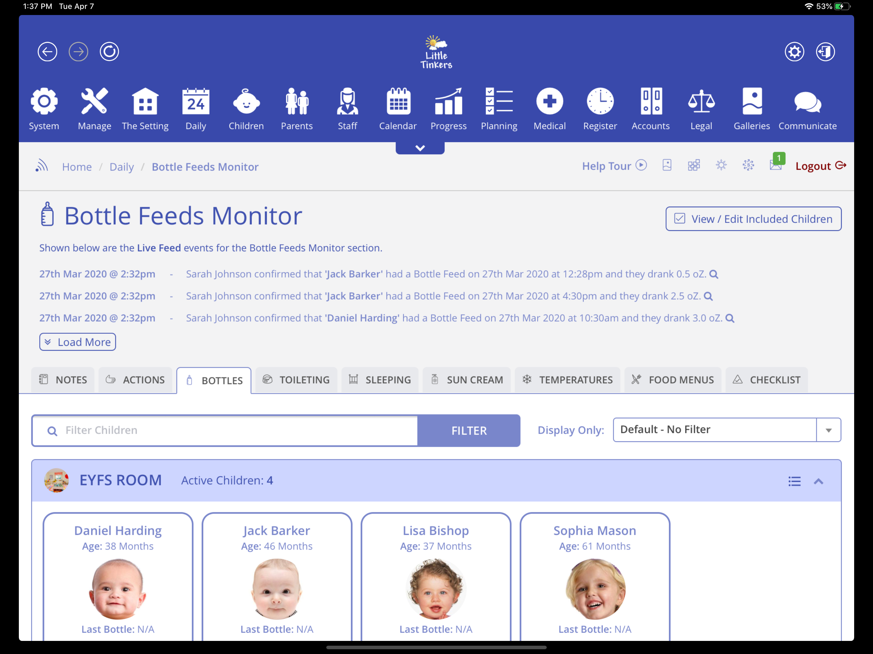
Task: Open the Galleries section
Action: click(752, 109)
